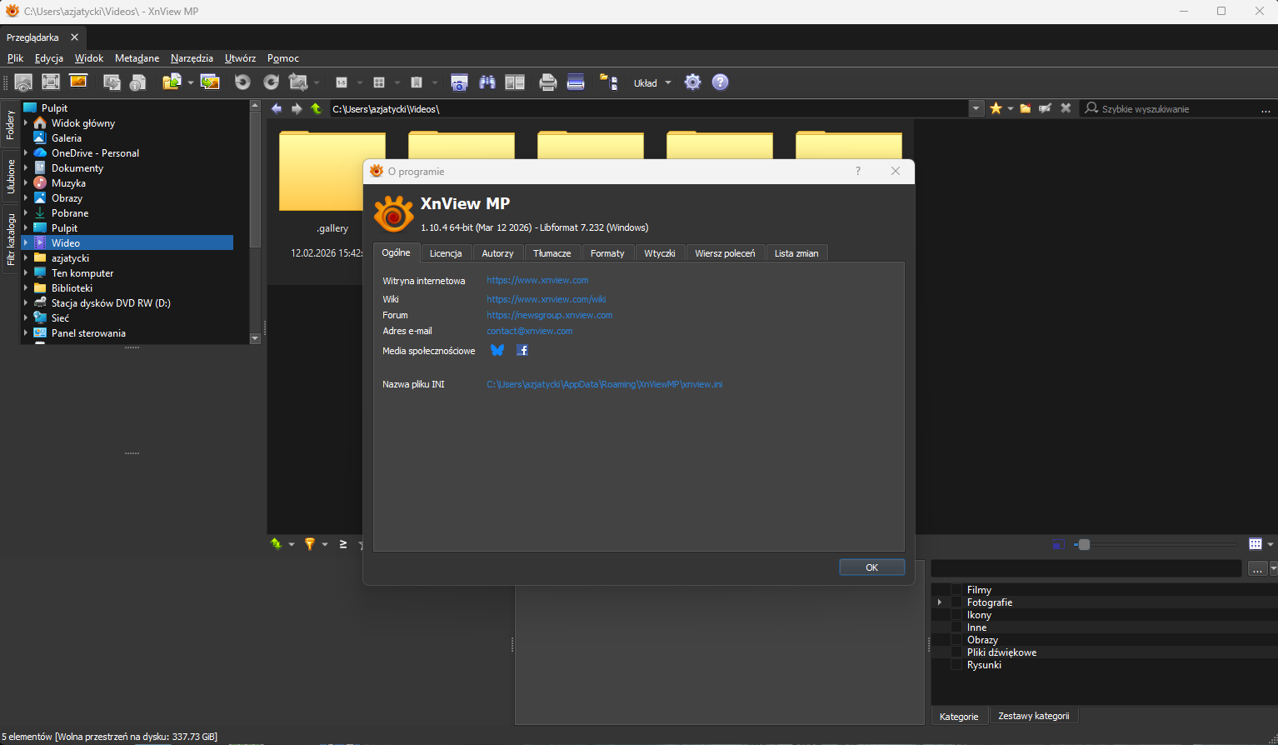Tick the Fotografie category checkbox
Viewport: 1278px width, 745px height.
pos(956,602)
